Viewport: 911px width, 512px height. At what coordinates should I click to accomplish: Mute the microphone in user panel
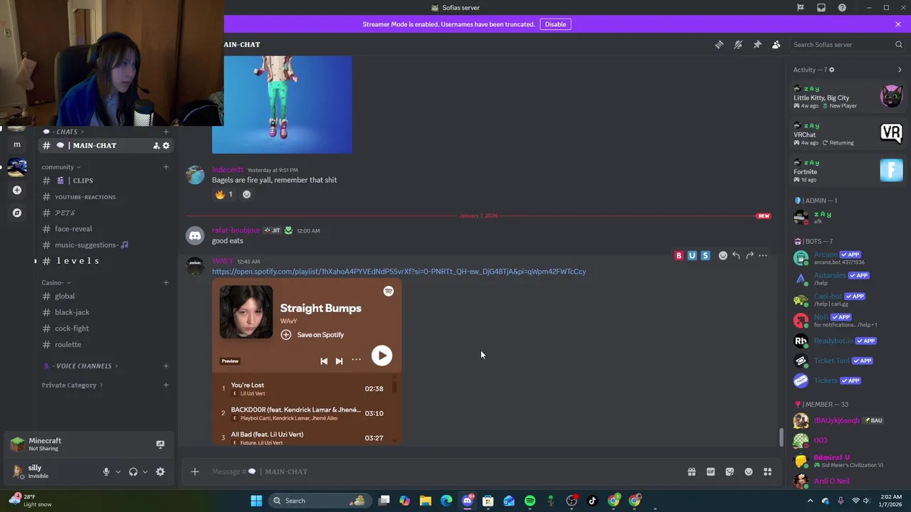[x=106, y=471]
